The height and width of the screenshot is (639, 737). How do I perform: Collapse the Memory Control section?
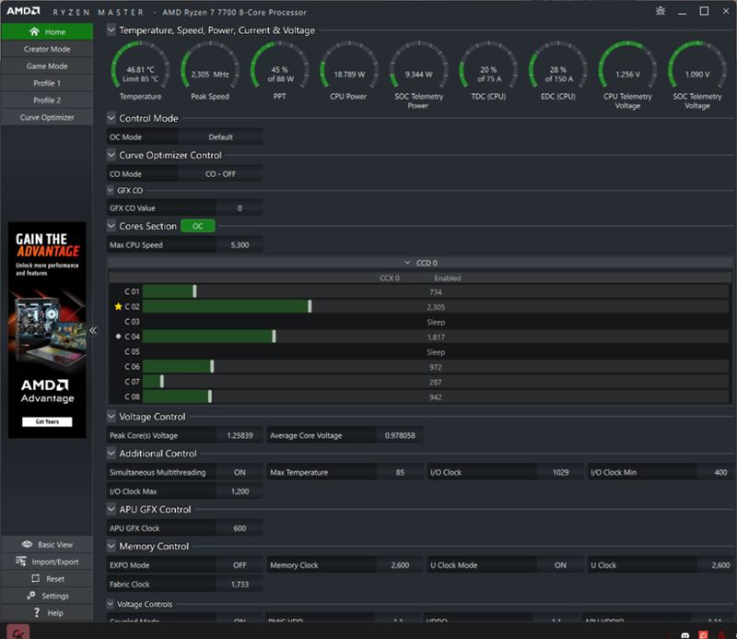(111, 545)
